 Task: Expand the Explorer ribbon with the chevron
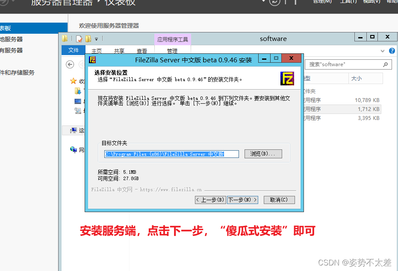[x=383, y=51]
